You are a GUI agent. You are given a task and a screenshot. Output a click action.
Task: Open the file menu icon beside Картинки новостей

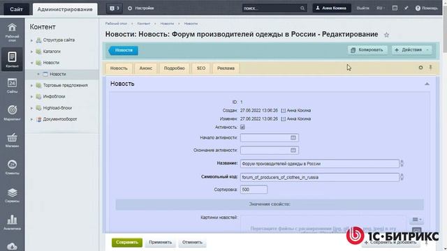416,220
